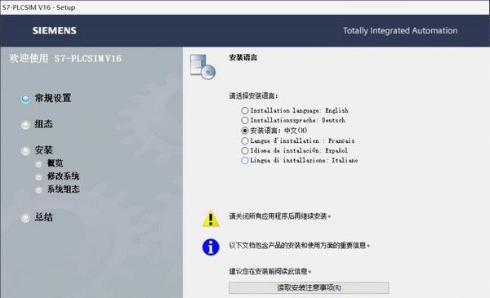Select the 概览 sub-step

pyautogui.click(x=55, y=162)
